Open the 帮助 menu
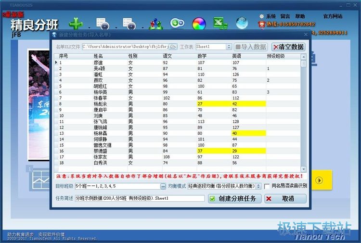 tap(300, 16)
